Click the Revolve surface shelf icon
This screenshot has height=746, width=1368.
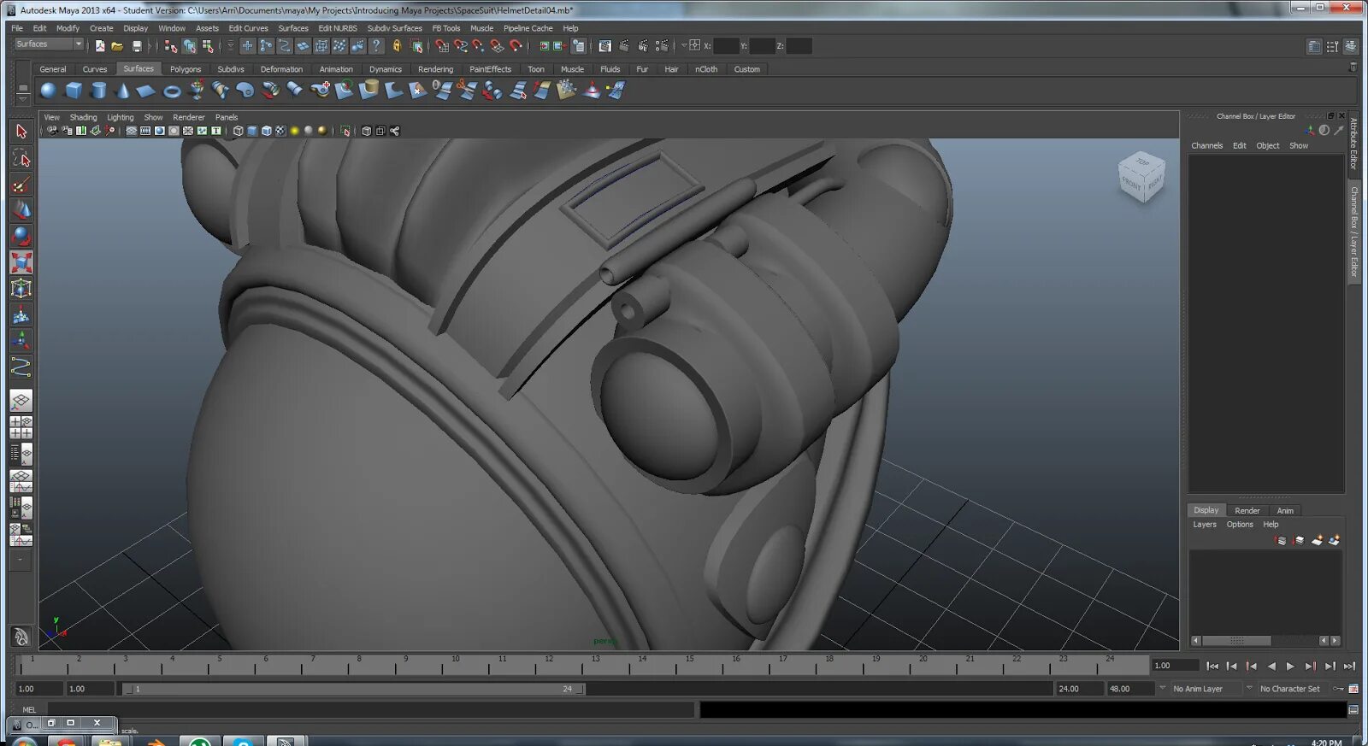point(197,90)
